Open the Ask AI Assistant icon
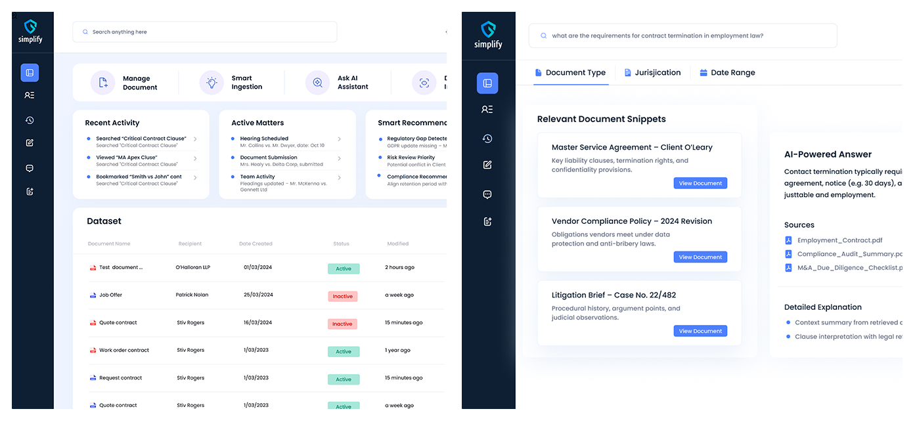 [318, 83]
